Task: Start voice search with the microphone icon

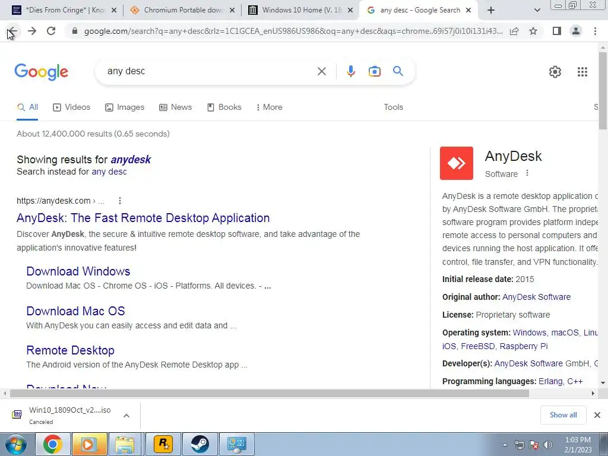Action: [350, 71]
